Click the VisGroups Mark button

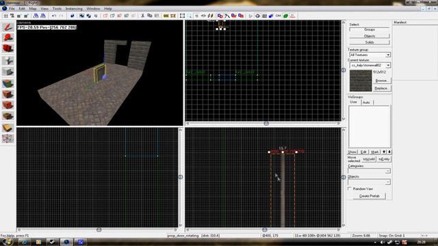374,152
